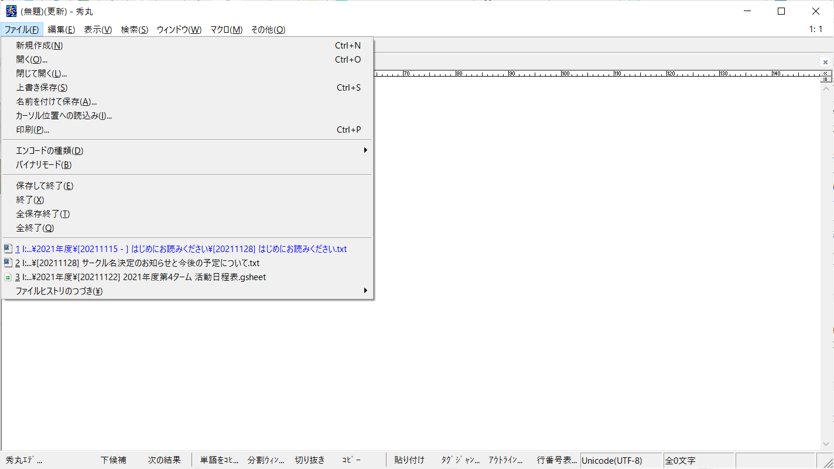
Task: Open the マクロ(M) menu
Action: click(x=226, y=30)
